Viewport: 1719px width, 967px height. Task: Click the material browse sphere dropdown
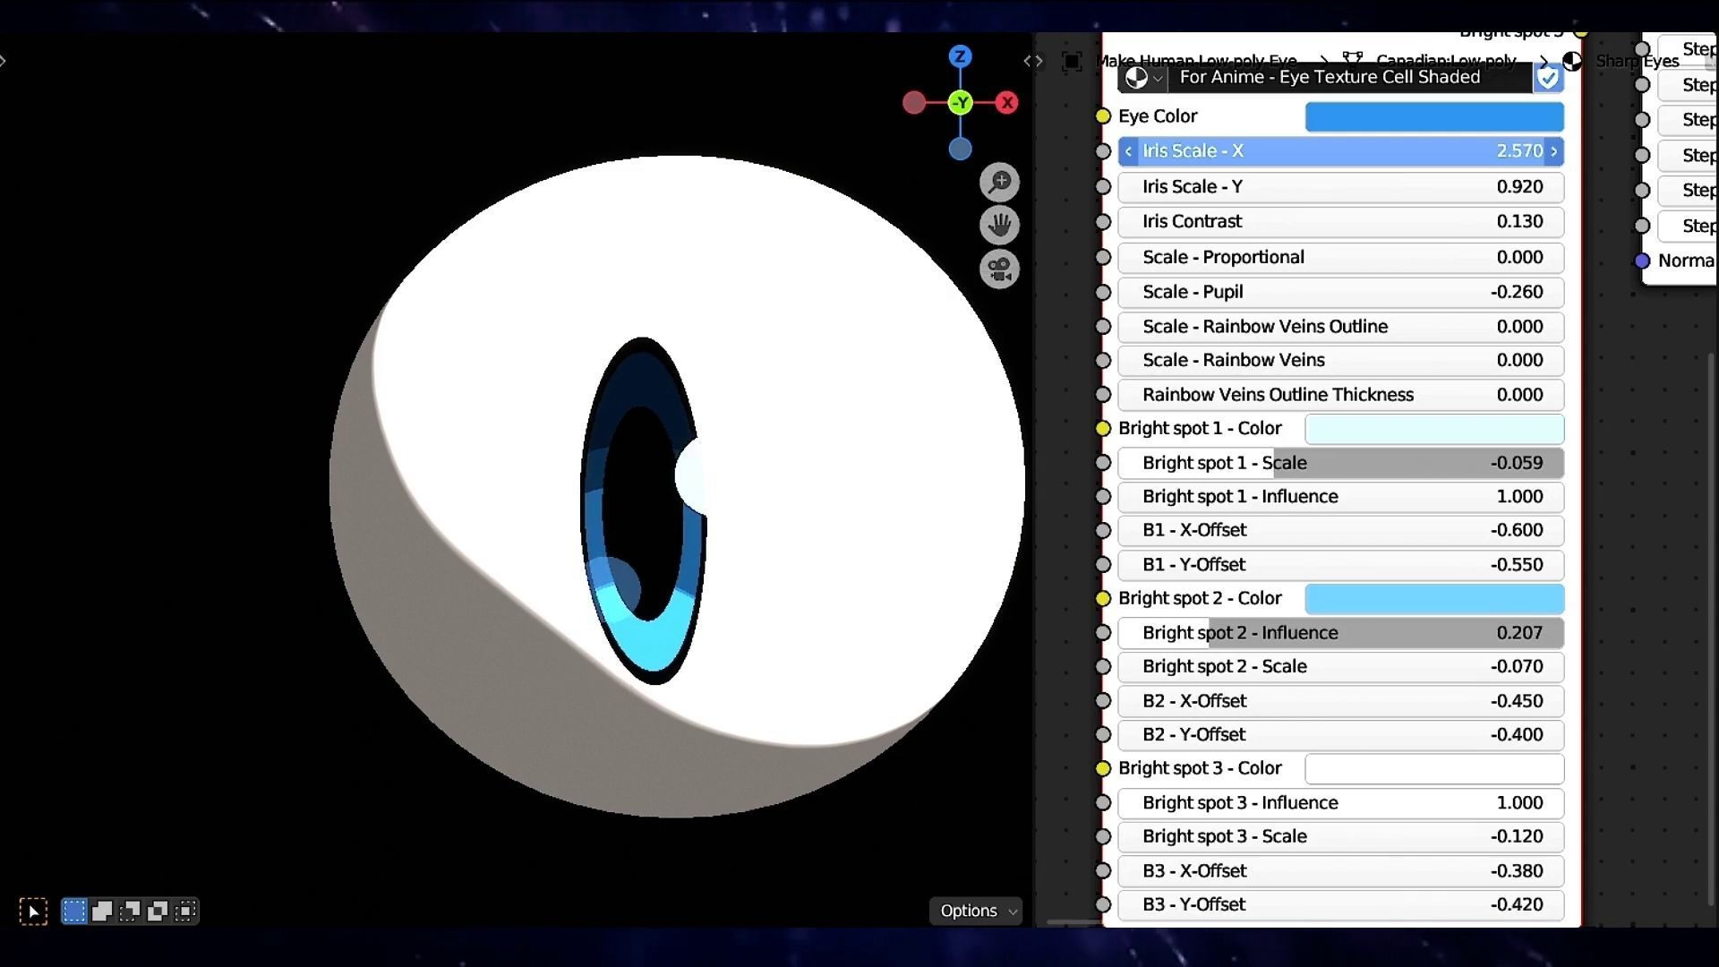coord(1143,78)
